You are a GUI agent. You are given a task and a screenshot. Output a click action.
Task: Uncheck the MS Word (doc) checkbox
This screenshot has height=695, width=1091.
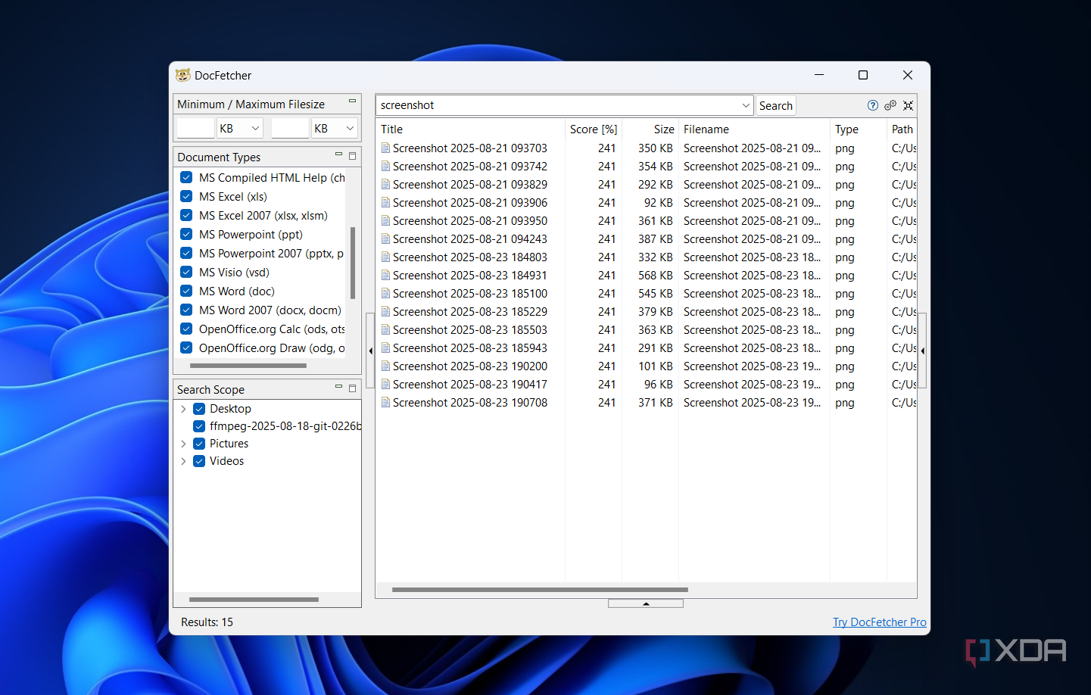pyautogui.click(x=186, y=291)
